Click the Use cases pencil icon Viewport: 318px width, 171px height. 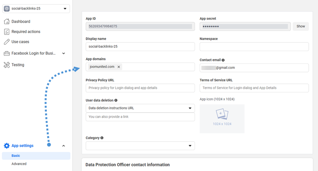[7, 42]
